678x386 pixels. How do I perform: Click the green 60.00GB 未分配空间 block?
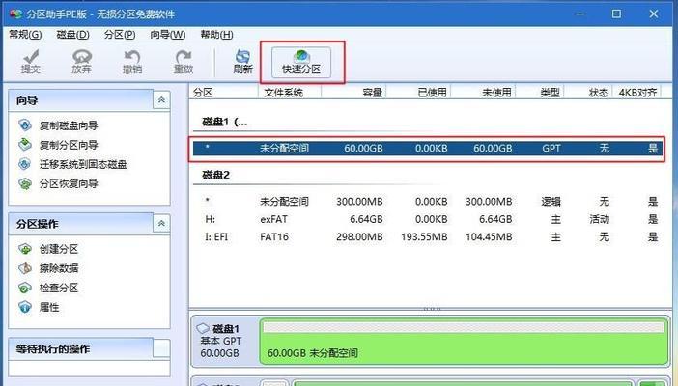click(464, 342)
